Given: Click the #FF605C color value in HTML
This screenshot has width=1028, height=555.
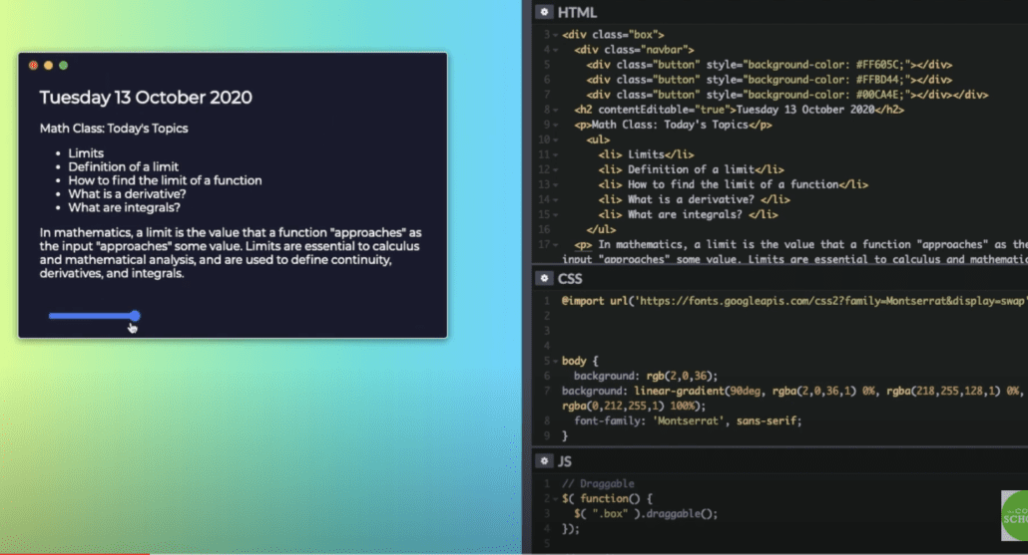Looking at the screenshot, I should [880, 65].
